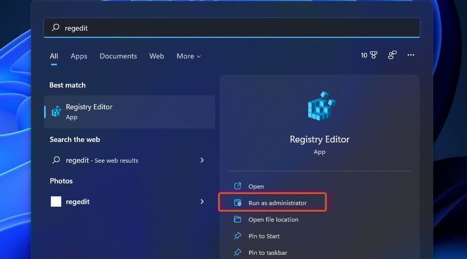The height and width of the screenshot is (259, 467).
Task: Open the Documents tab
Action: (x=118, y=56)
